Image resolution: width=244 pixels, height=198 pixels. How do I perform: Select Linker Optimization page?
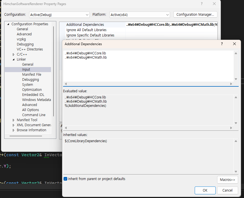click(32, 90)
